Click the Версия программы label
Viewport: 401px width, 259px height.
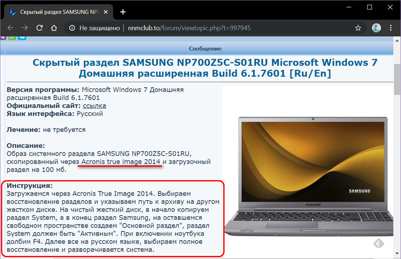point(43,90)
